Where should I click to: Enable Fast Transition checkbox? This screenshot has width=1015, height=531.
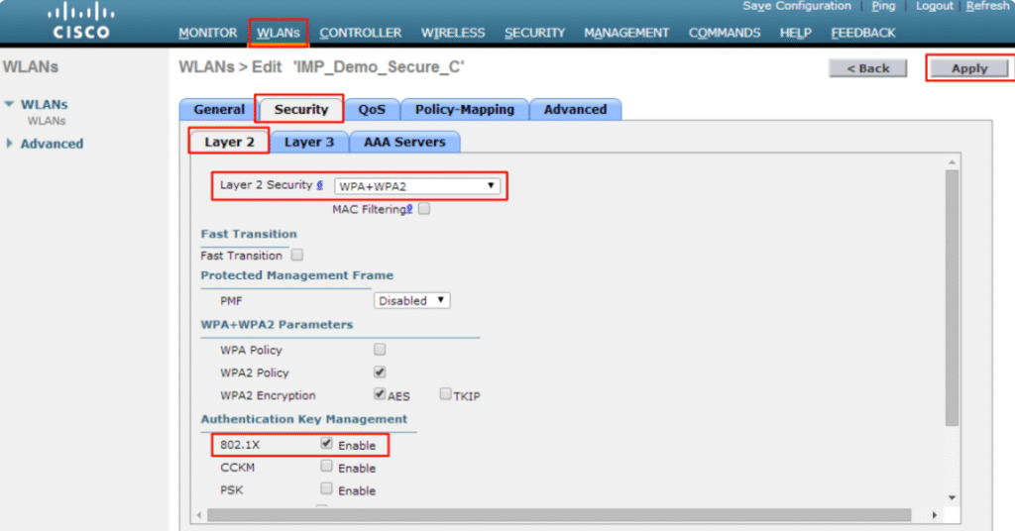297,255
